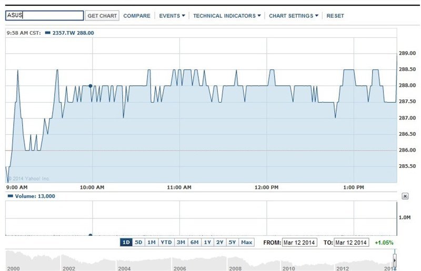Click the 2357.TW blue series legend marker
Screen dimensions: 421x271
(47, 33)
